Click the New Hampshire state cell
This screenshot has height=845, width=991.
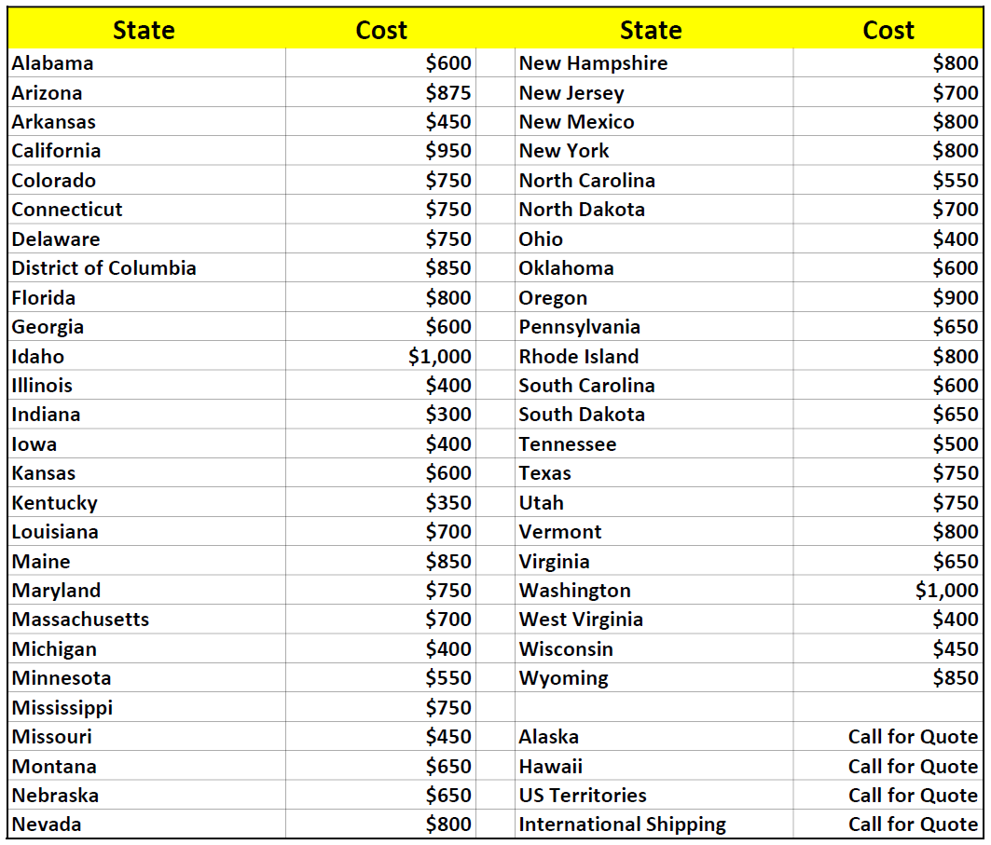point(654,63)
